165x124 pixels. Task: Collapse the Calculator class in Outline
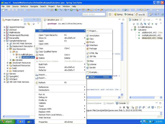(132, 29)
